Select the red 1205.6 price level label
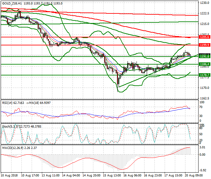Viewport: 211px width, 179px height. 204,37
